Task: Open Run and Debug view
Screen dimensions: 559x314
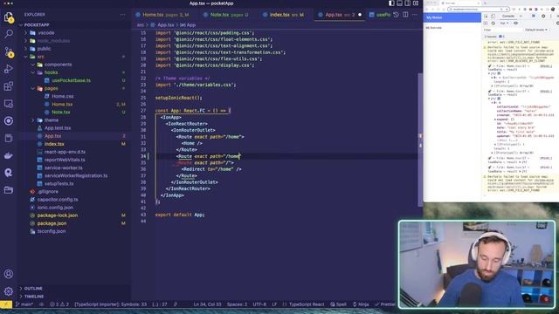Action: [8, 69]
